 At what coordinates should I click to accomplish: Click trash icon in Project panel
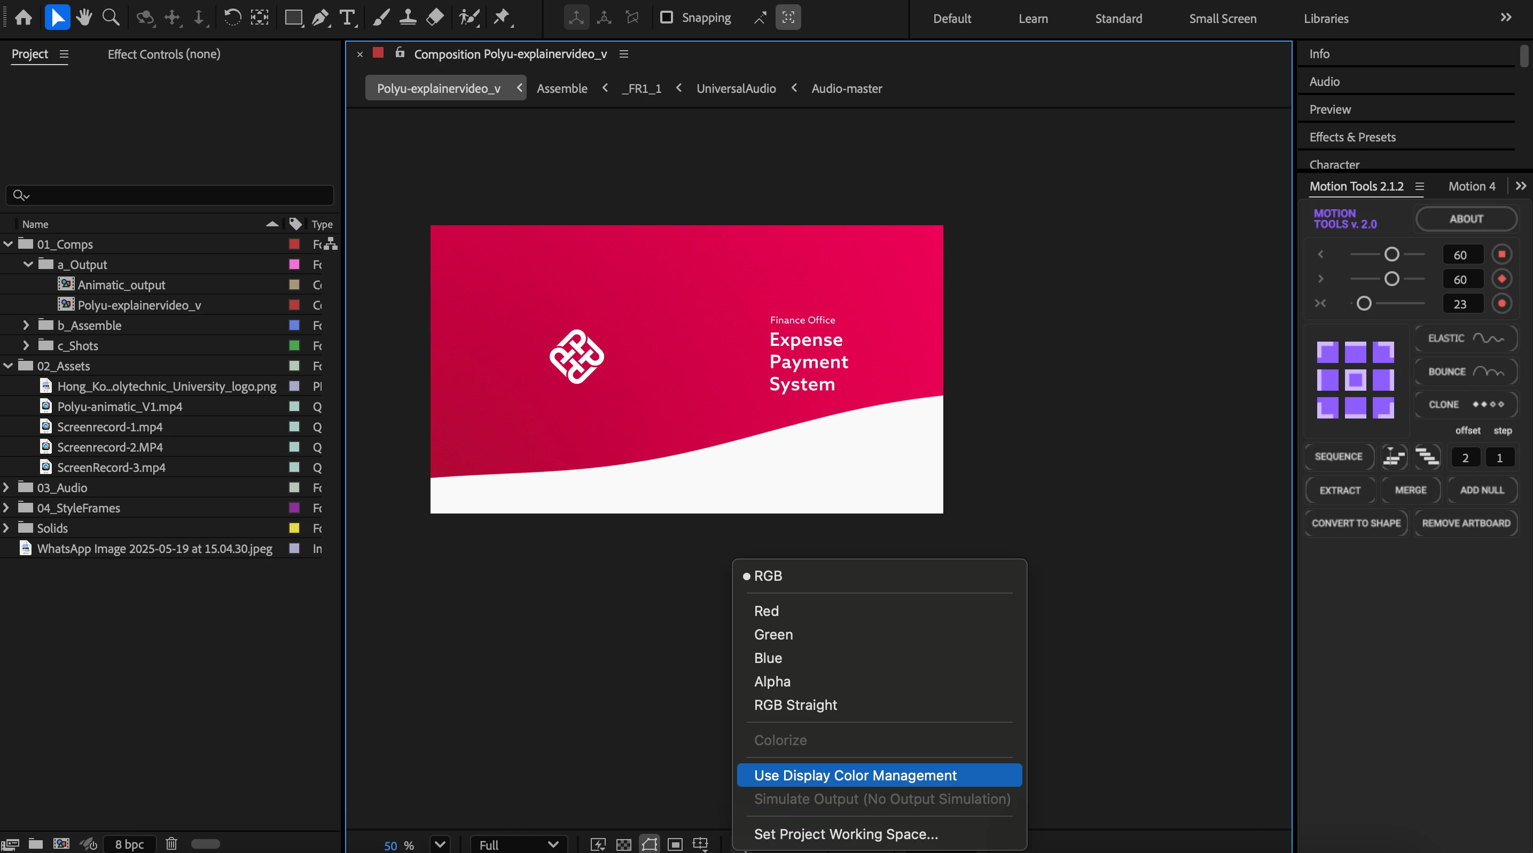pyautogui.click(x=171, y=843)
